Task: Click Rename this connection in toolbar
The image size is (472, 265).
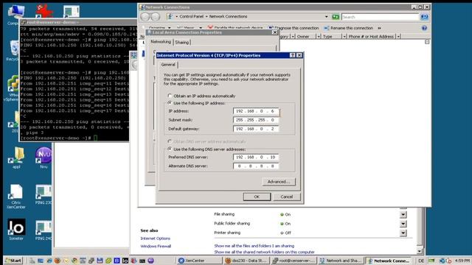Action: (x=349, y=28)
